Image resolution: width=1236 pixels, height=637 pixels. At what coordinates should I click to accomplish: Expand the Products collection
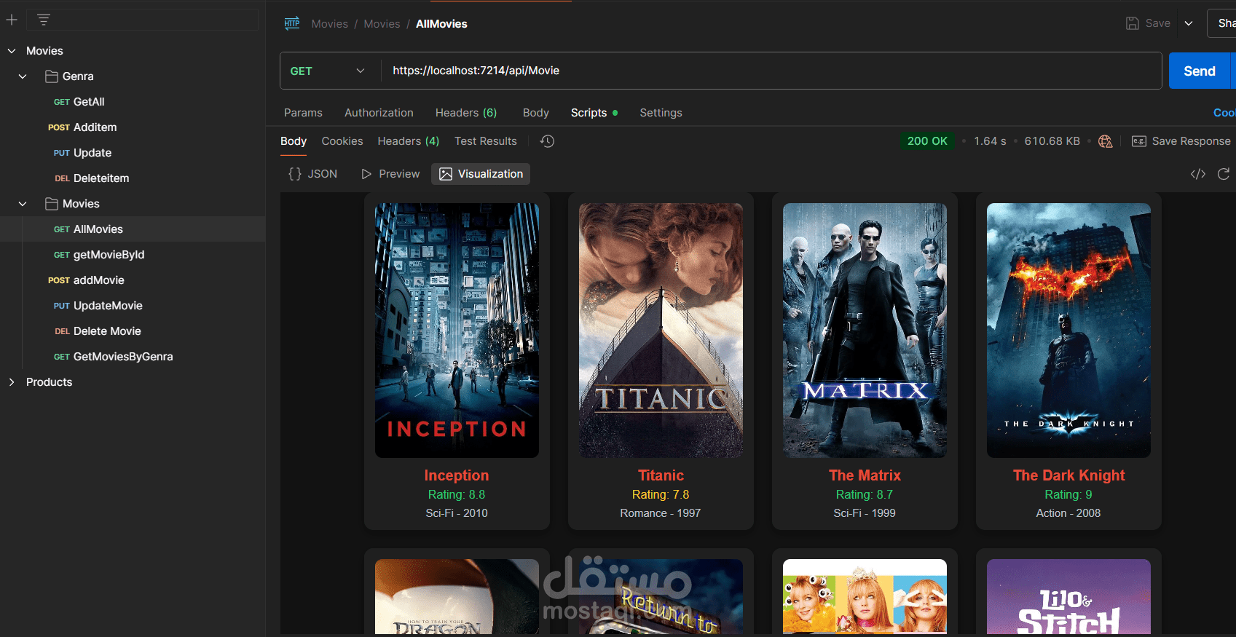click(12, 382)
